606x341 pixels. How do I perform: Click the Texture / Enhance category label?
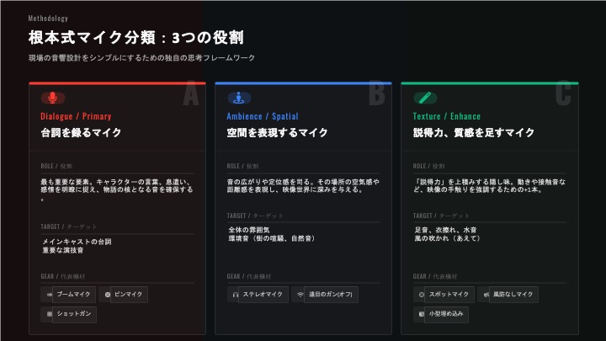pos(448,116)
